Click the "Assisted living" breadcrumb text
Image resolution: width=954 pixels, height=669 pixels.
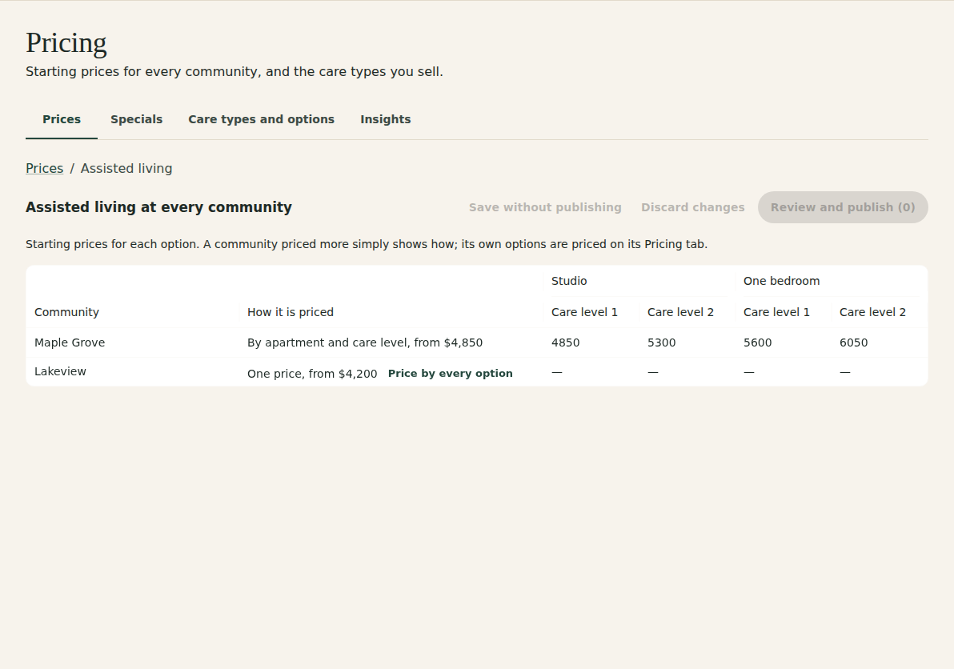[126, 169]
